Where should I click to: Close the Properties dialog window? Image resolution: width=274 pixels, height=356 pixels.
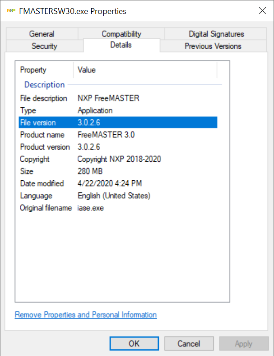pyautogui.click(x=262, y=10)
